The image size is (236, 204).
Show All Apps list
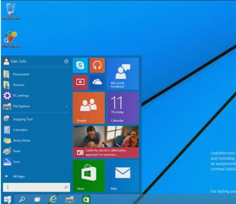[37, 176]
